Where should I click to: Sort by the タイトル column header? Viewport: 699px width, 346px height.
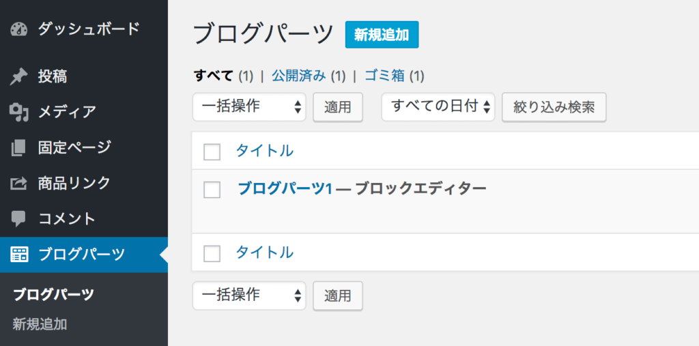[265, 151]
